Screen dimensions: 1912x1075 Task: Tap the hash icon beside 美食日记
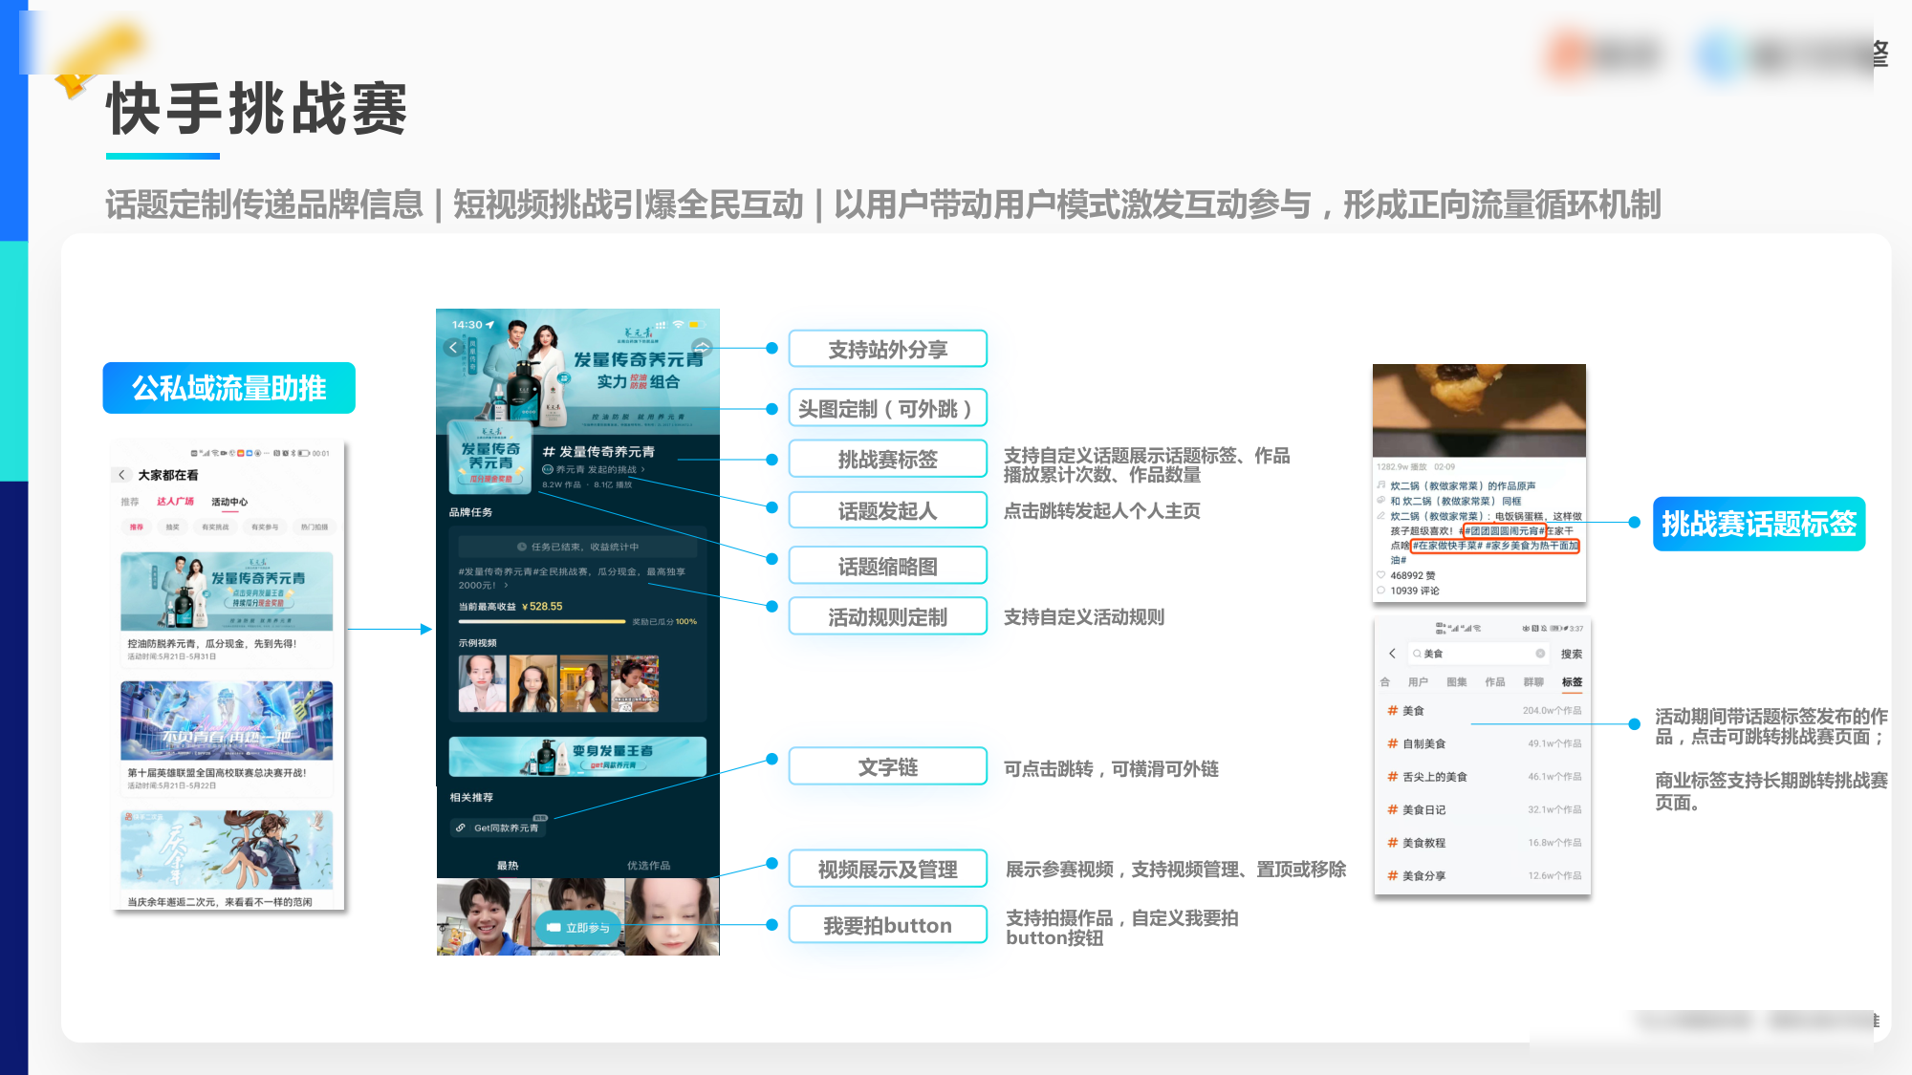point(1393,809)
